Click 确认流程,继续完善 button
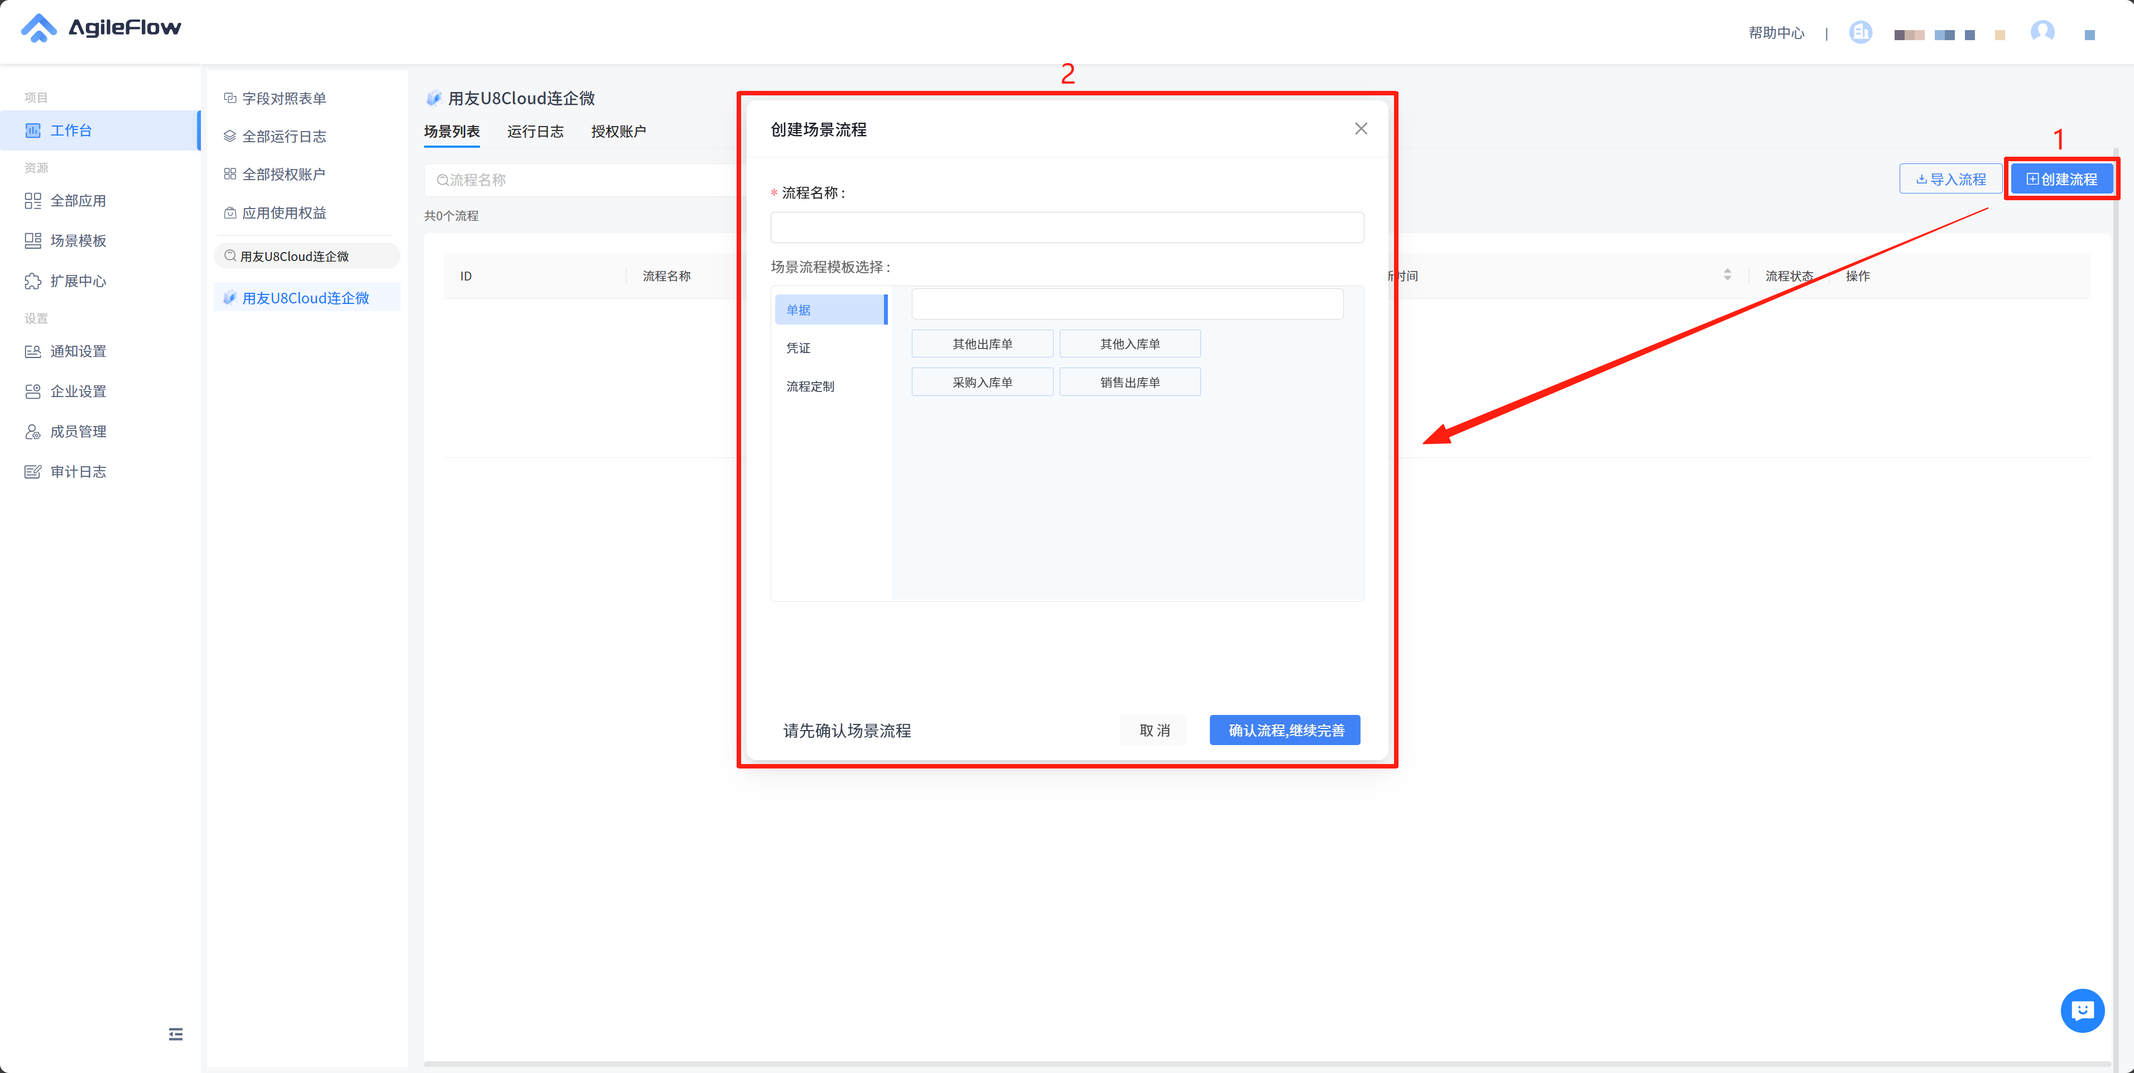 (1285, 730)
